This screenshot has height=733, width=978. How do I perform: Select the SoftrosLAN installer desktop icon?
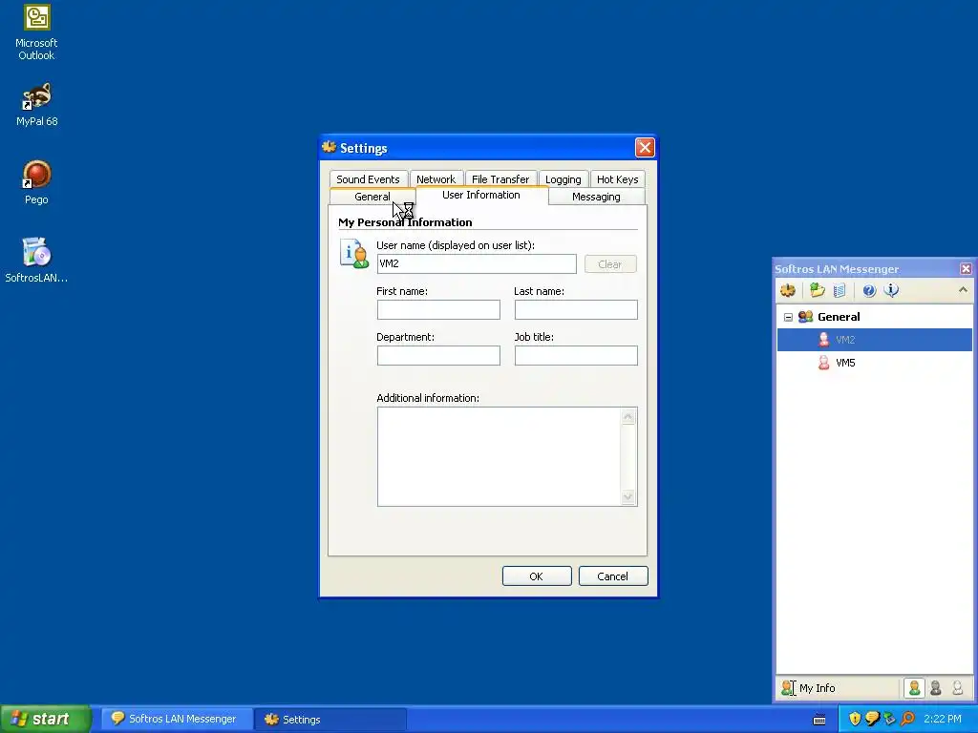36,261
